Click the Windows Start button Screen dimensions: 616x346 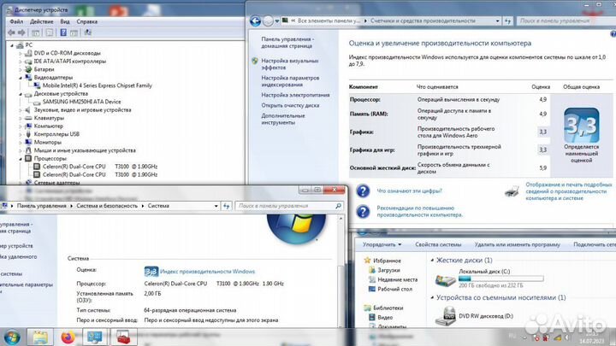[12, 337]
